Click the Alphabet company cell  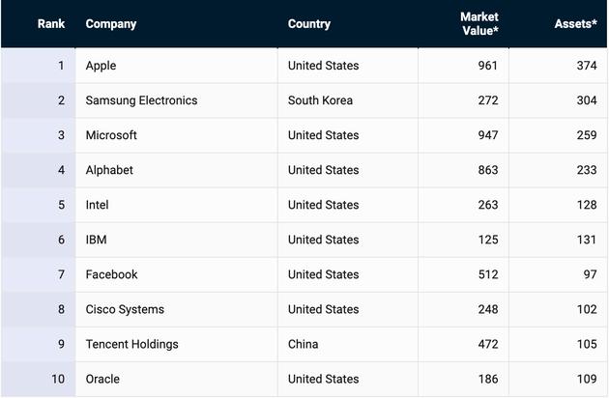(x=109, y=170)
